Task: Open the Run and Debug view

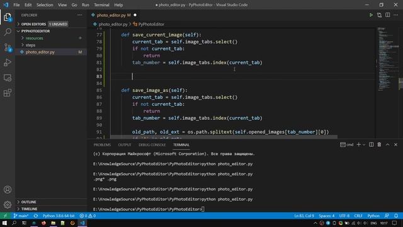Action: 8,62
